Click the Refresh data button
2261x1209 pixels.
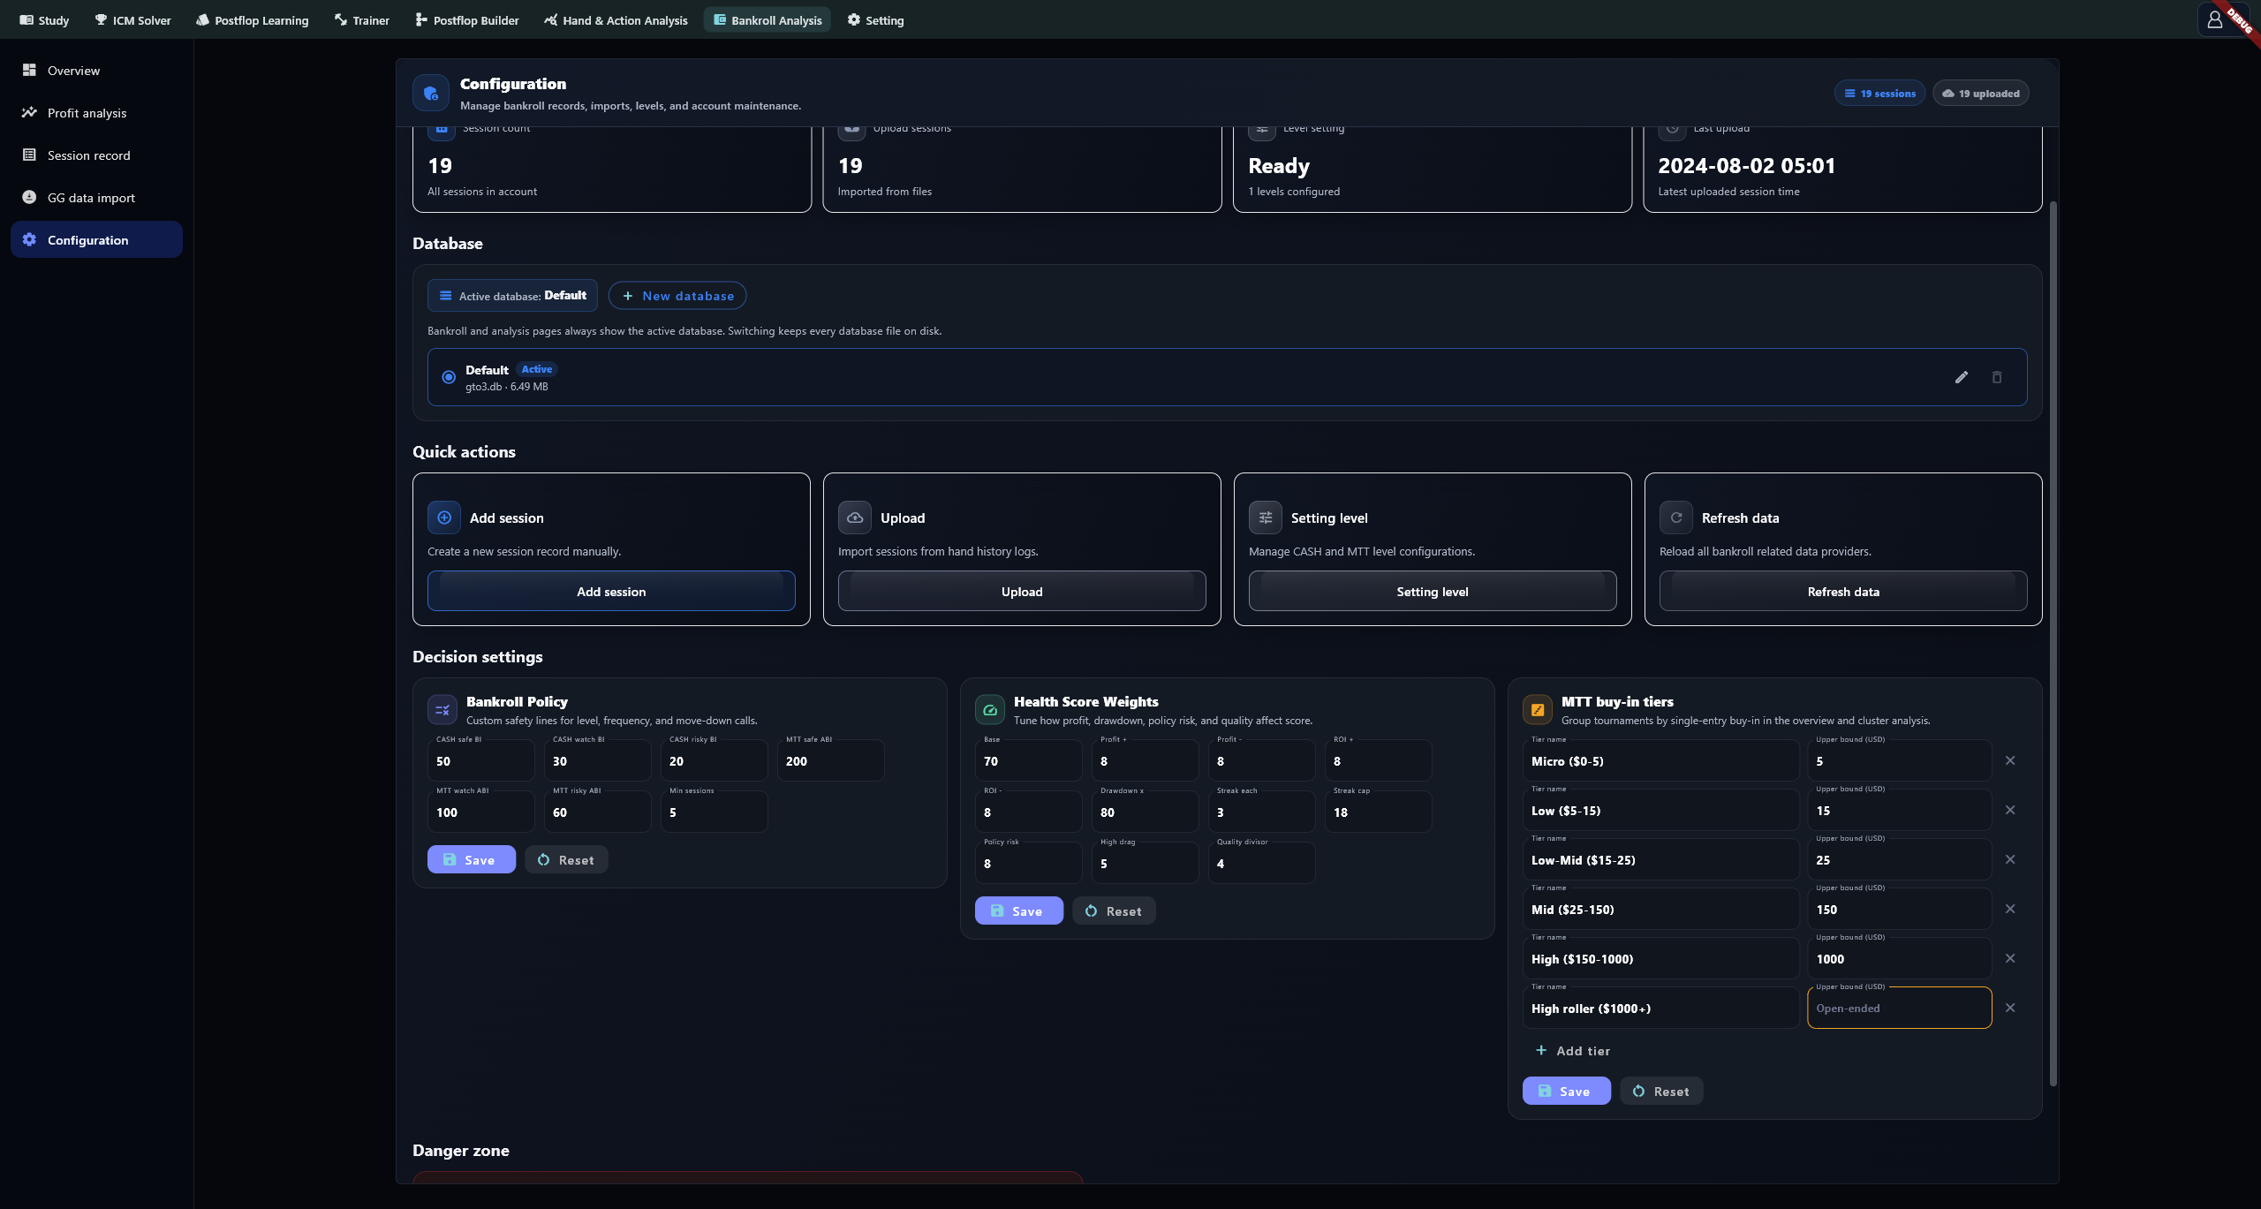pyautogui.click(x=1843, y=591)
